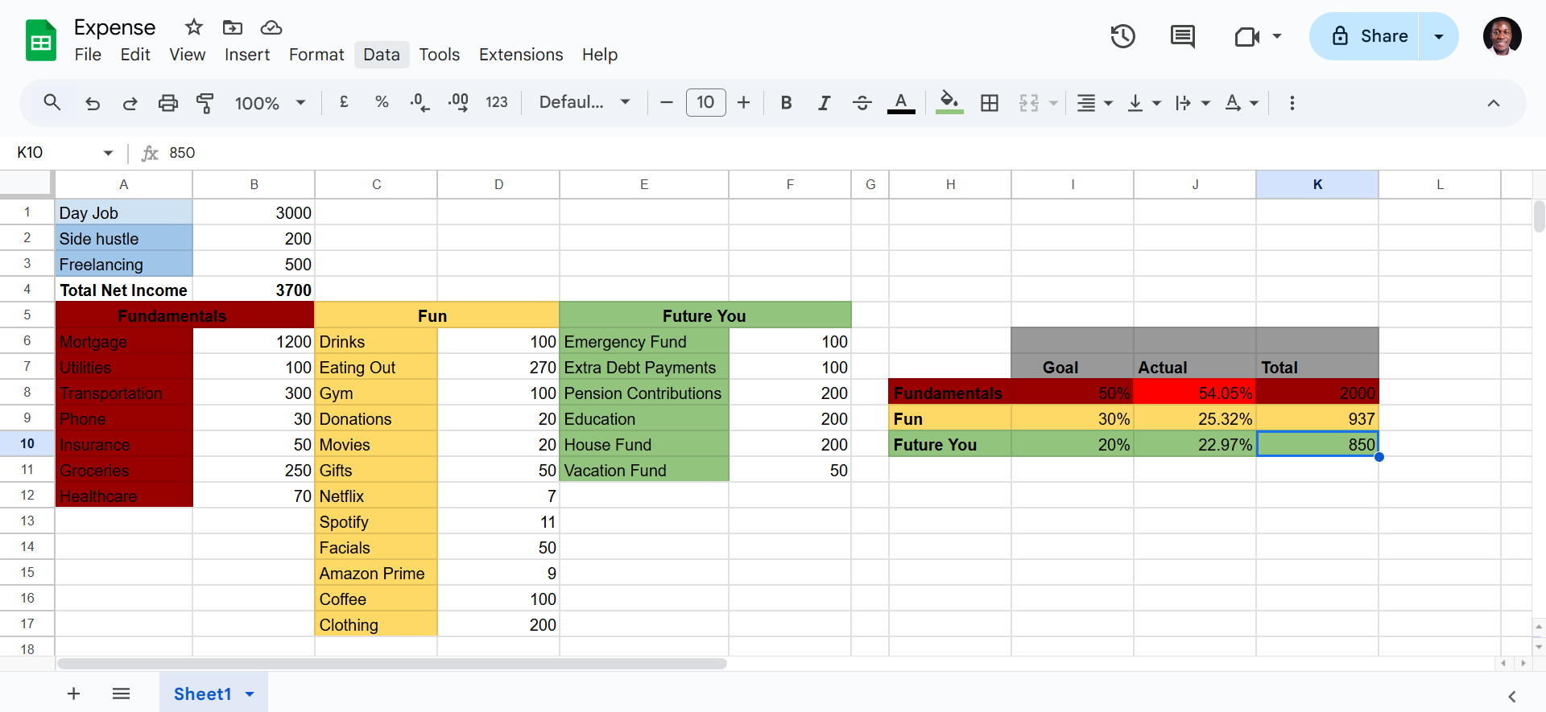Open the Extensions menu

[521, 55]
